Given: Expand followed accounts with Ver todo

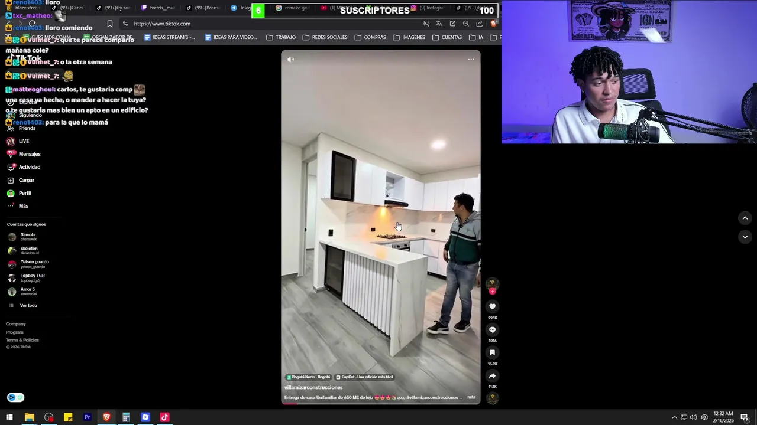Looking at the screenshot, I should coord(22,305).
